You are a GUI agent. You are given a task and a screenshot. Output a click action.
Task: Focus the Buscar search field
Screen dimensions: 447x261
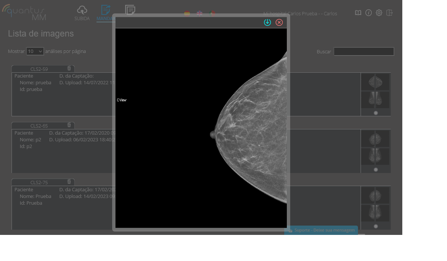pyautogui.click(x=364, y=51)
